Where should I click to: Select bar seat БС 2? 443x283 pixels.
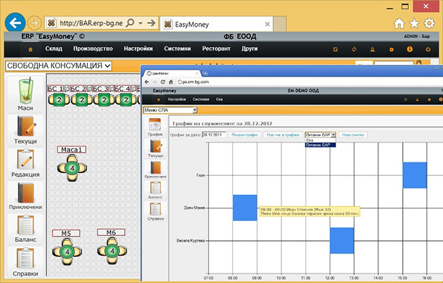pos(82,100)
